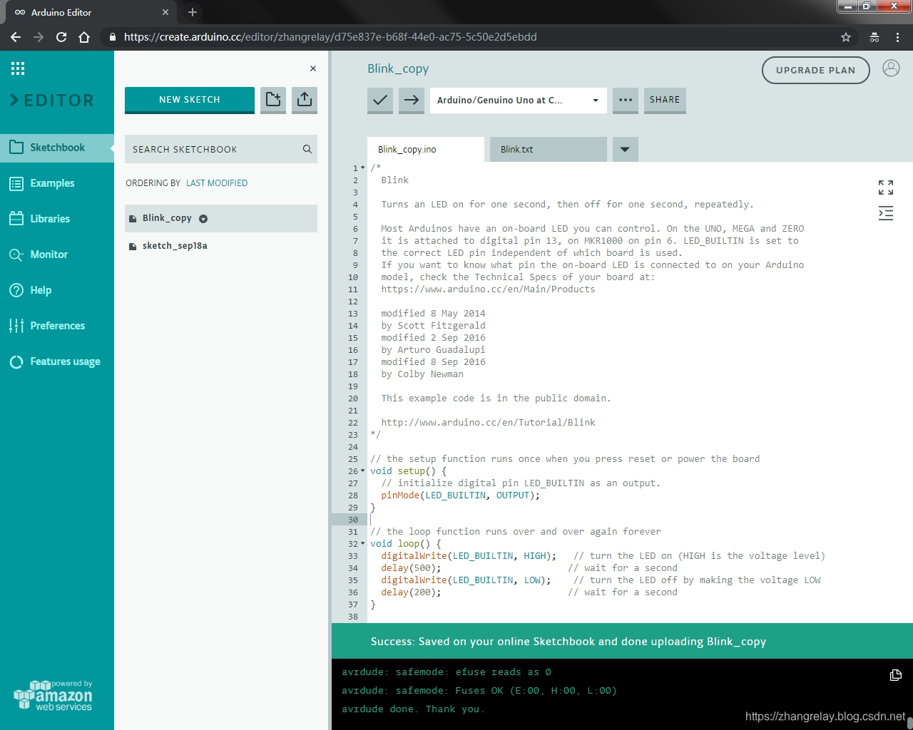Click delay(200) on line 36
Viewport: 913px width, 730px height.
[411, 592]
